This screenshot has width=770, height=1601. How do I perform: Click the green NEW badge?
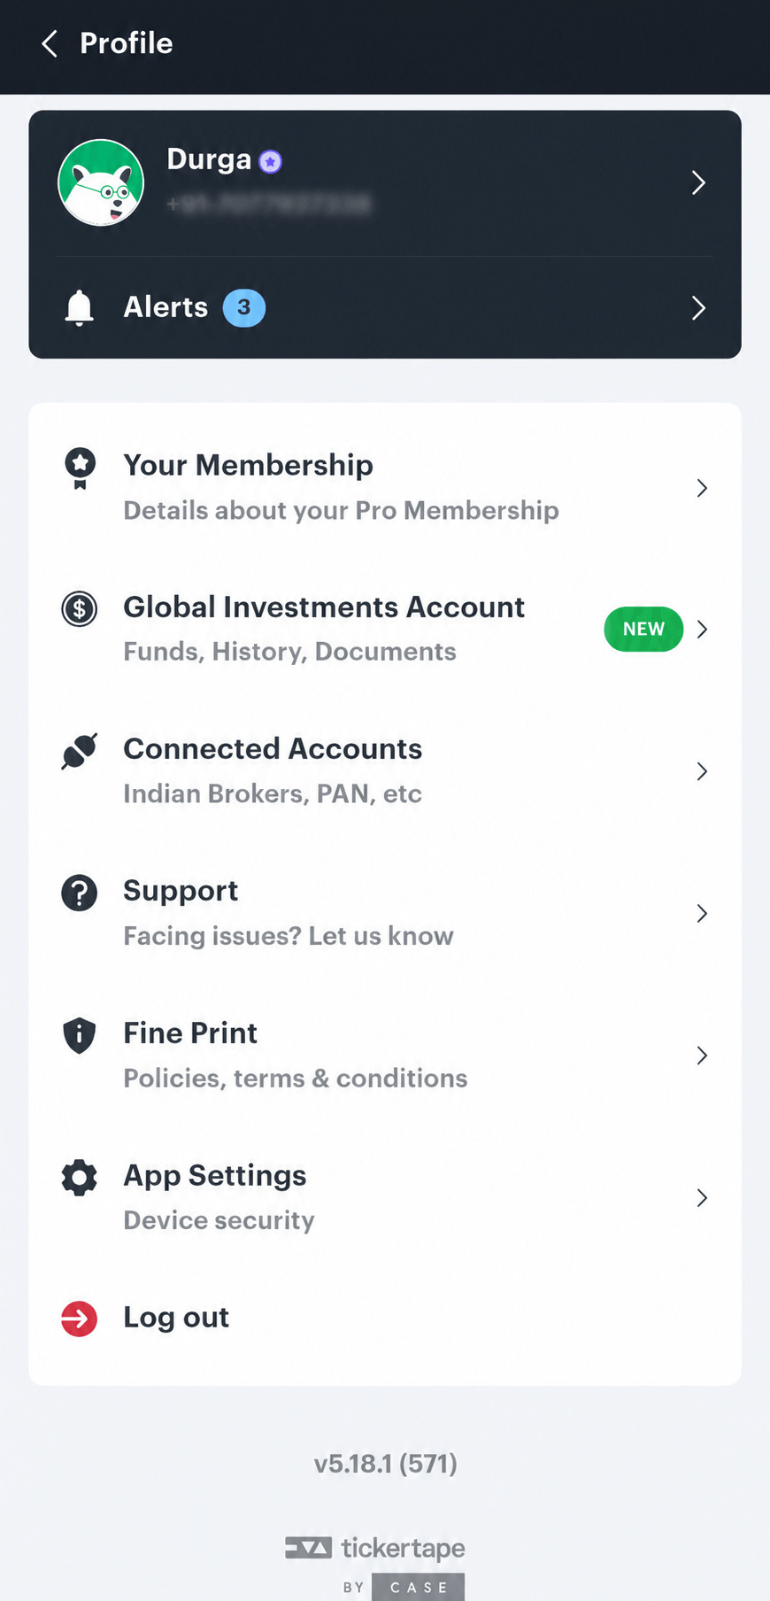(643, 630)
